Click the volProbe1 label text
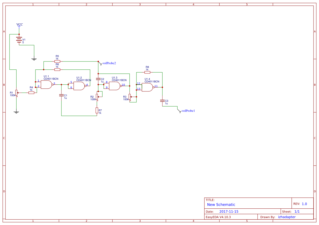This screenshot has height=225, width=319. (x=188, y=111)
